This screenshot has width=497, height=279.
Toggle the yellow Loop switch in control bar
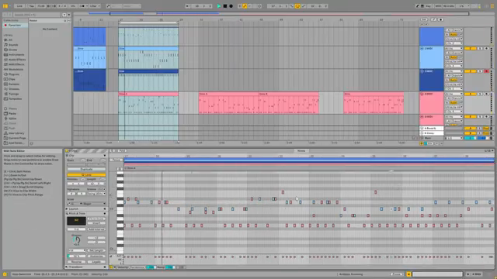tap(297, 6)
